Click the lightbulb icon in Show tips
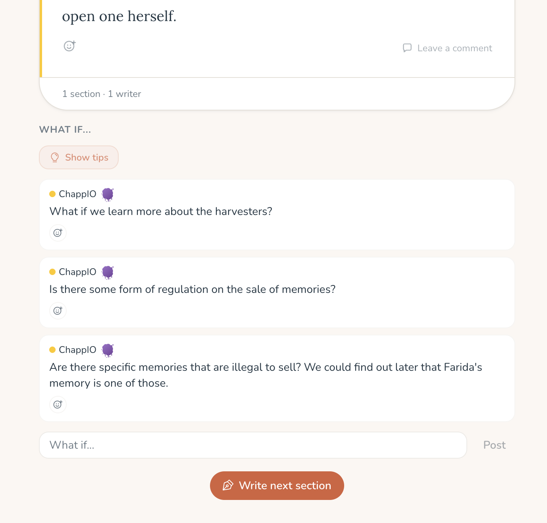 (x=55, y=157)
